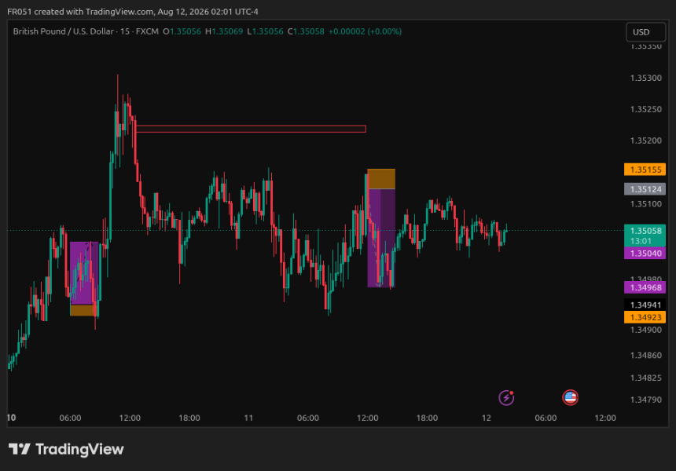Click the lightning bolt event icon
Screen dimensions: 676x471
(x=506, y=397)
